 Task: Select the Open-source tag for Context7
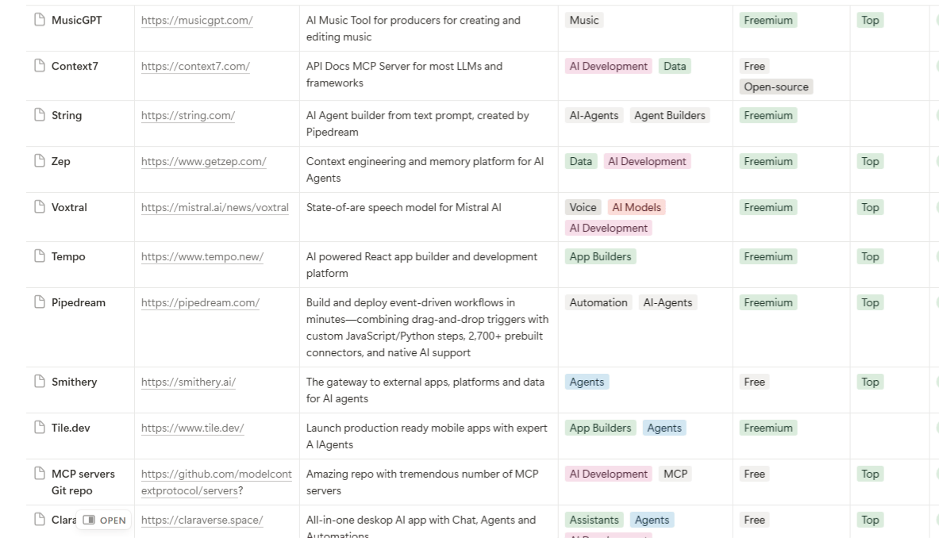(775, 87)
